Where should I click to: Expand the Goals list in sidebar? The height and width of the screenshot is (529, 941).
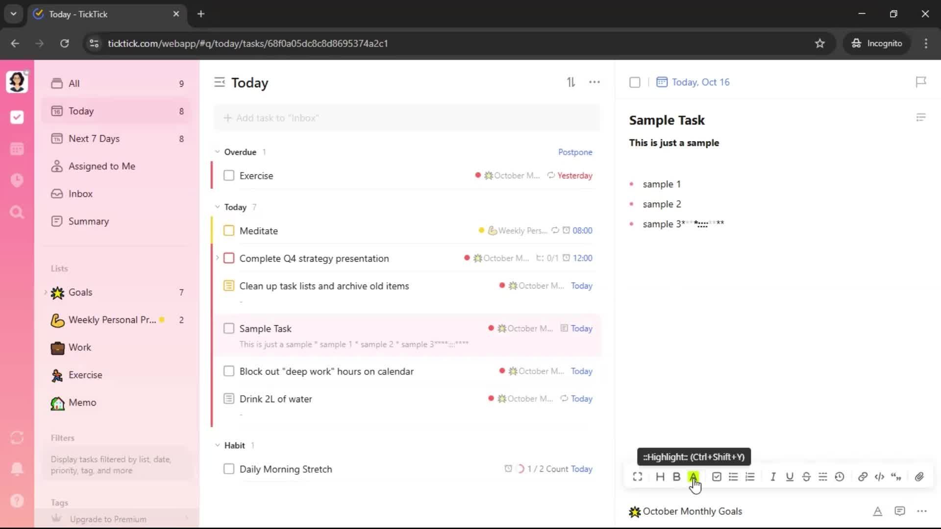pyautogui.click(x=46, y=292)
